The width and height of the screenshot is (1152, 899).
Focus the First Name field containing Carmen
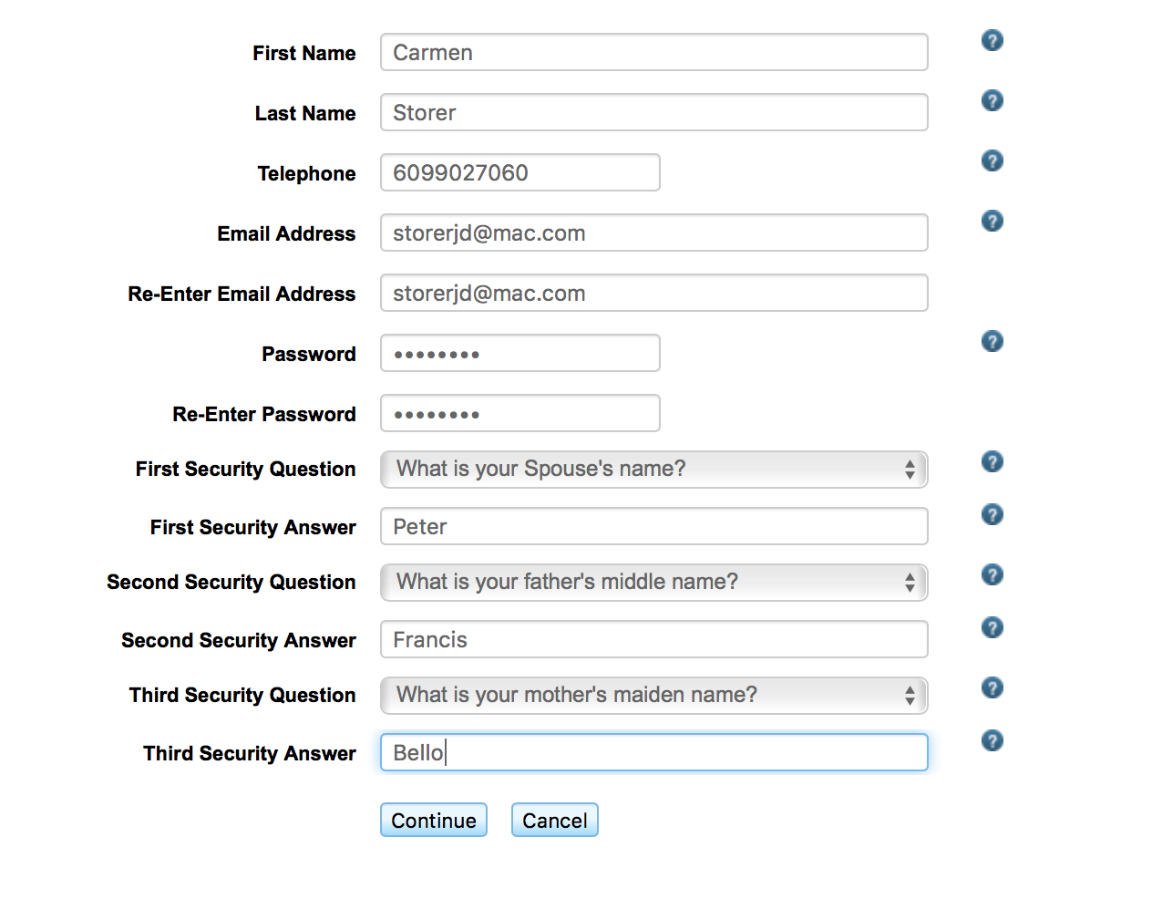pos(653,52)
